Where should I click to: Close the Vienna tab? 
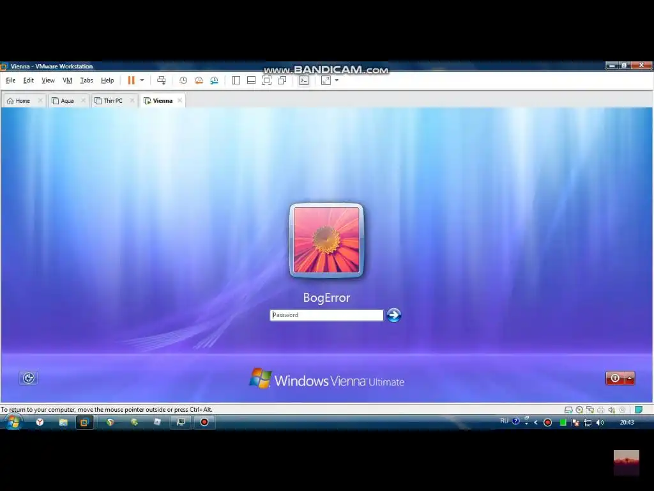(x=179, y=100)
